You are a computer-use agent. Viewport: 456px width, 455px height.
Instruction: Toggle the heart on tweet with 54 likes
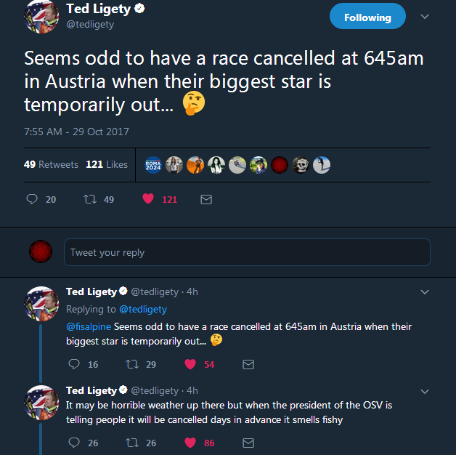[190, 364]
